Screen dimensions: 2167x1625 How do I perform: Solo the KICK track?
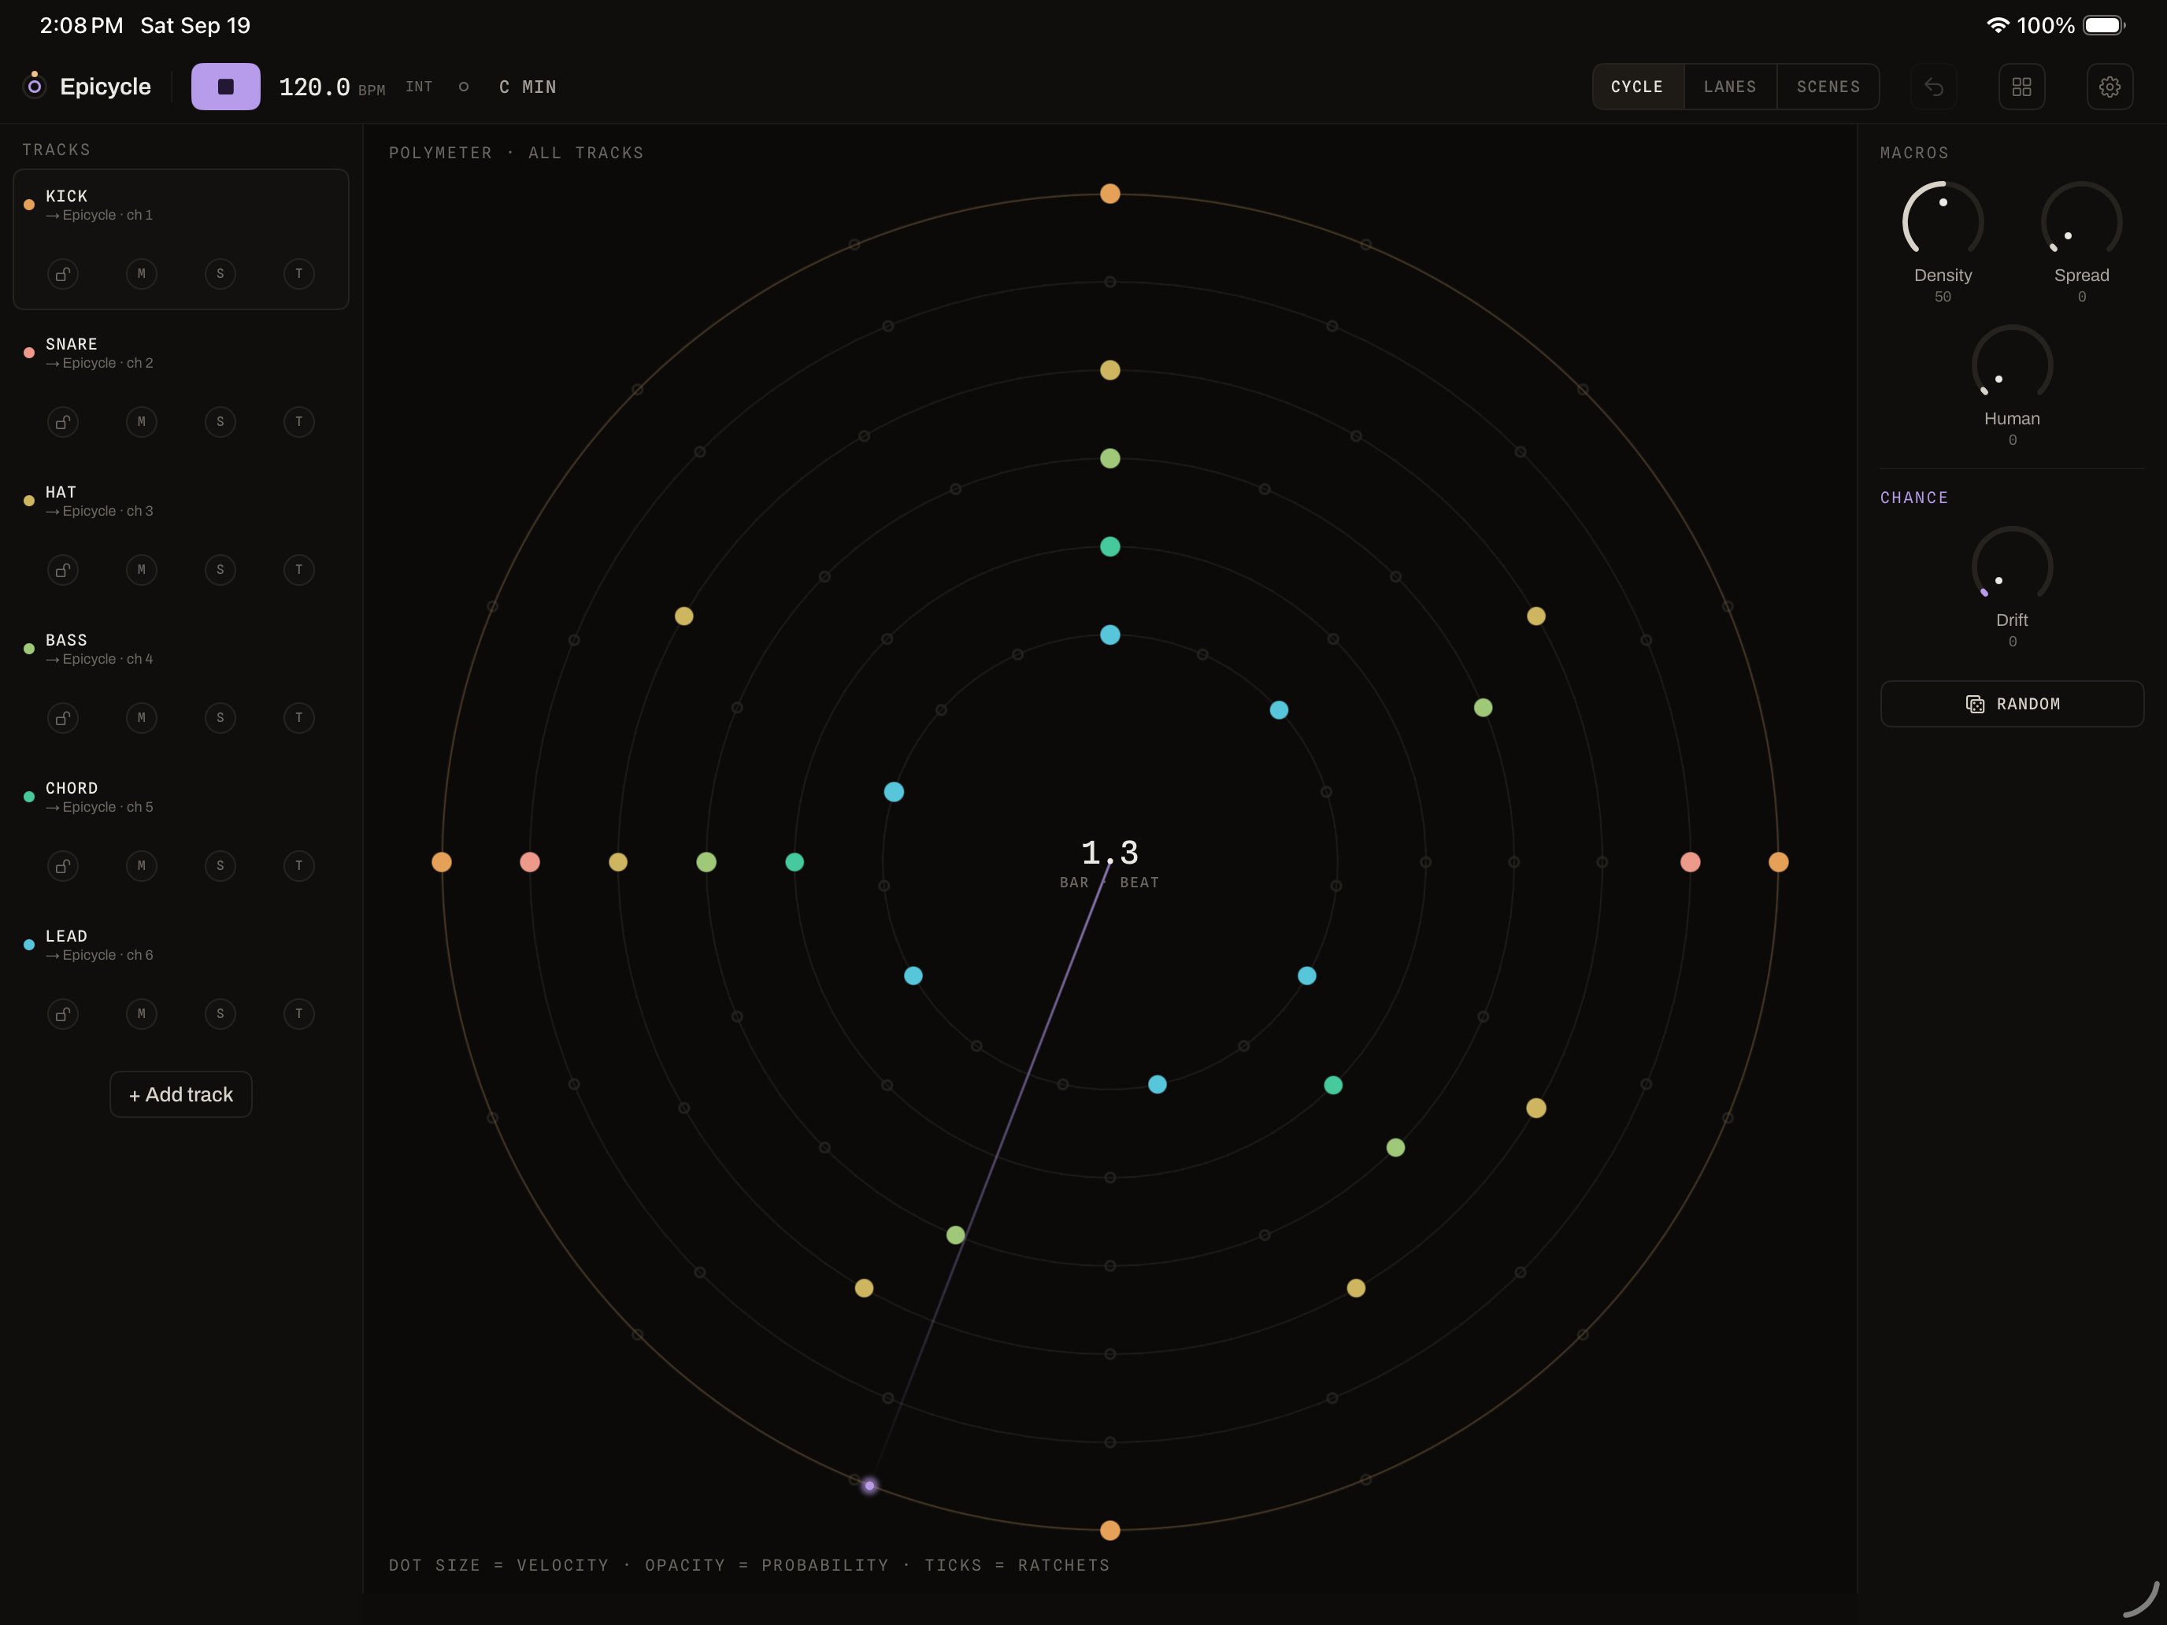pos(220,274)
